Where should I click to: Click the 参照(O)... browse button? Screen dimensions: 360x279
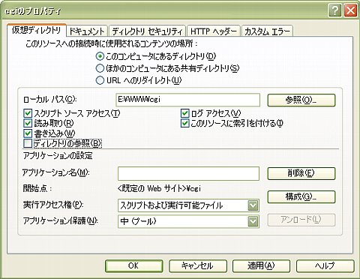coord(301,100)
